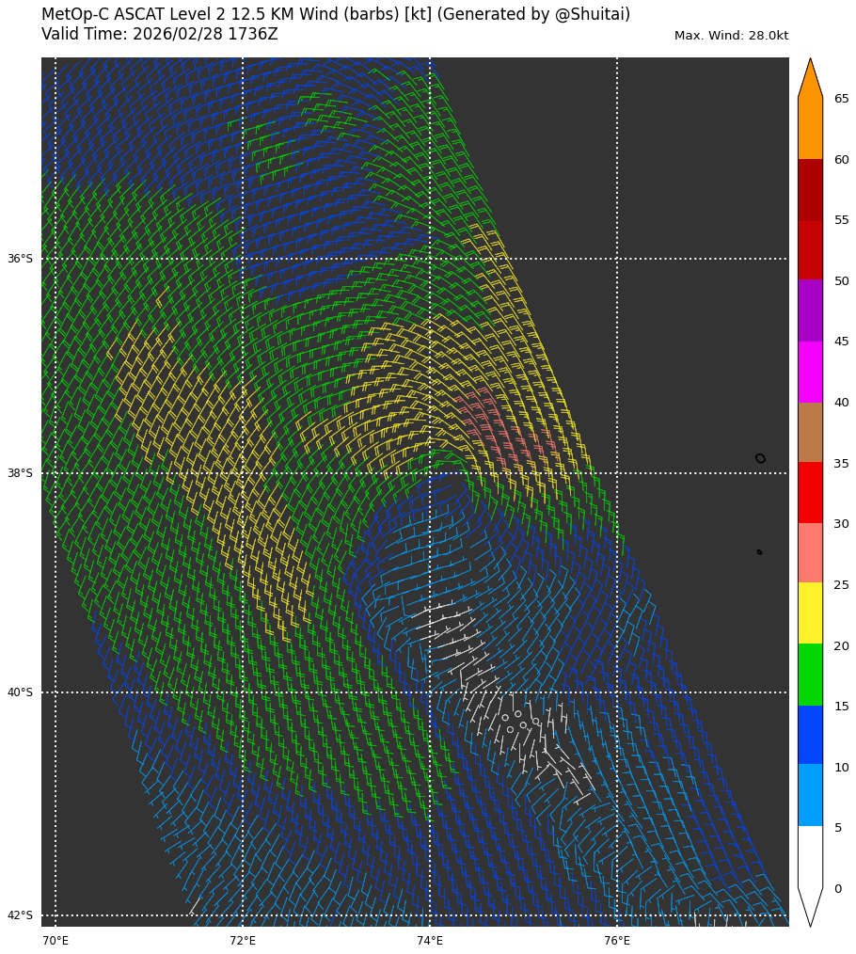This screenshot has width=856, height=954.
Task: Click the 40°S latitude axis label
Action: 20,692
